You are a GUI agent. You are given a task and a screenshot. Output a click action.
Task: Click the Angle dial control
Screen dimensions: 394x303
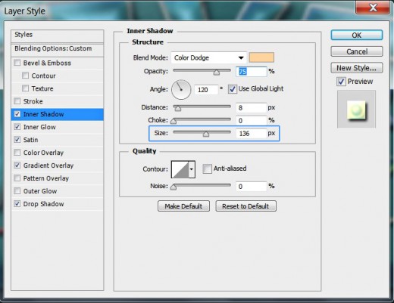point(181,89)
